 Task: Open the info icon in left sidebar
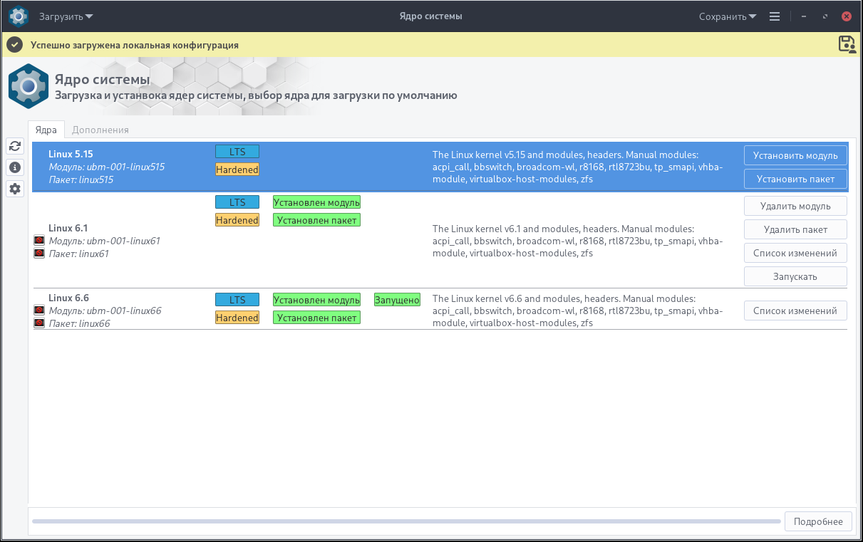15,167
